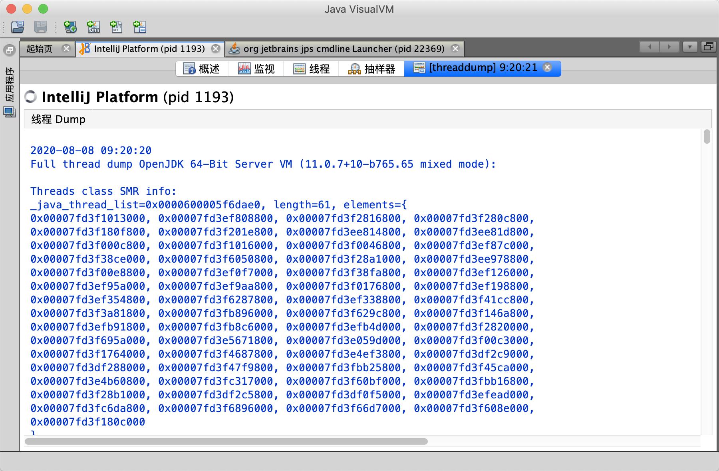This screenshot has width=719, height=471.
Task: Select the IntelliJ Platform (pid 1193) tab
Action: pos(149,49)
